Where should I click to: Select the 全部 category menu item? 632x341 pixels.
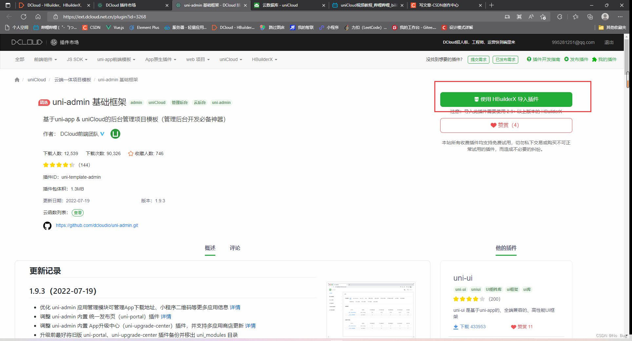(x=20, y=59)
